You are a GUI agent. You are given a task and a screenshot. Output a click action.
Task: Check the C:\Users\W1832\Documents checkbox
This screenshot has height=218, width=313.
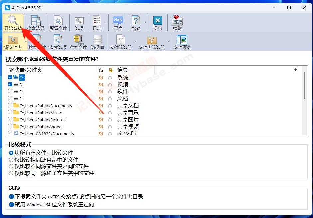click(x=10, y=133)
